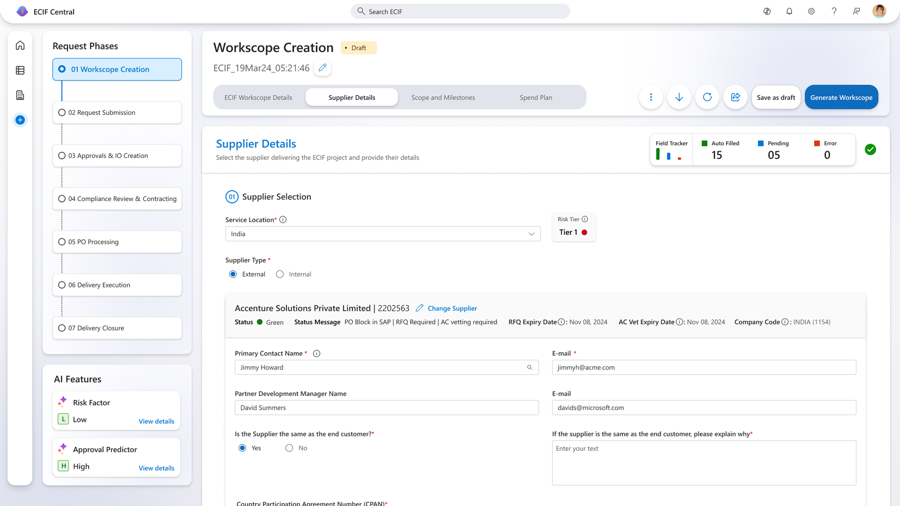Open the building icon in sidebar
The width and height of the screenshot is (900, 506).
coord(20,95)
